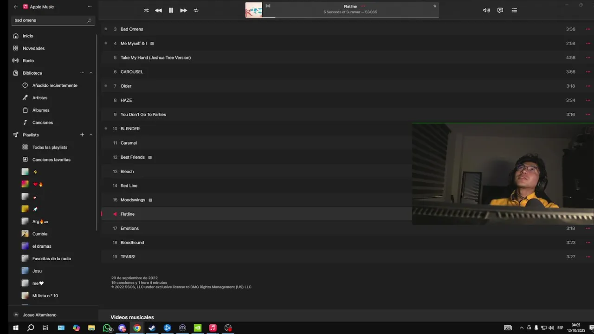The width and height of the screenshot is (594, 334).
Task: Open Biblioteca more options ellipsis
Action: click(82, 73)
